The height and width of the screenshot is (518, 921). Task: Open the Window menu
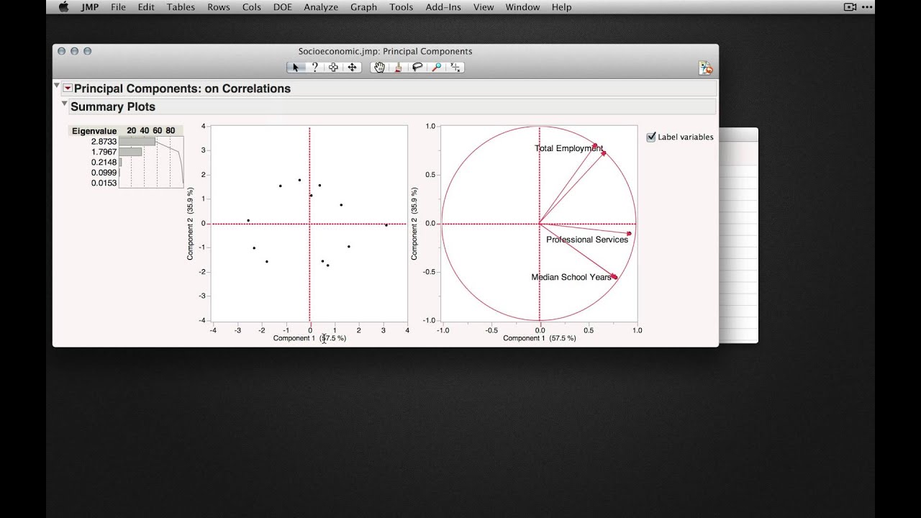(x=522, y=7)
